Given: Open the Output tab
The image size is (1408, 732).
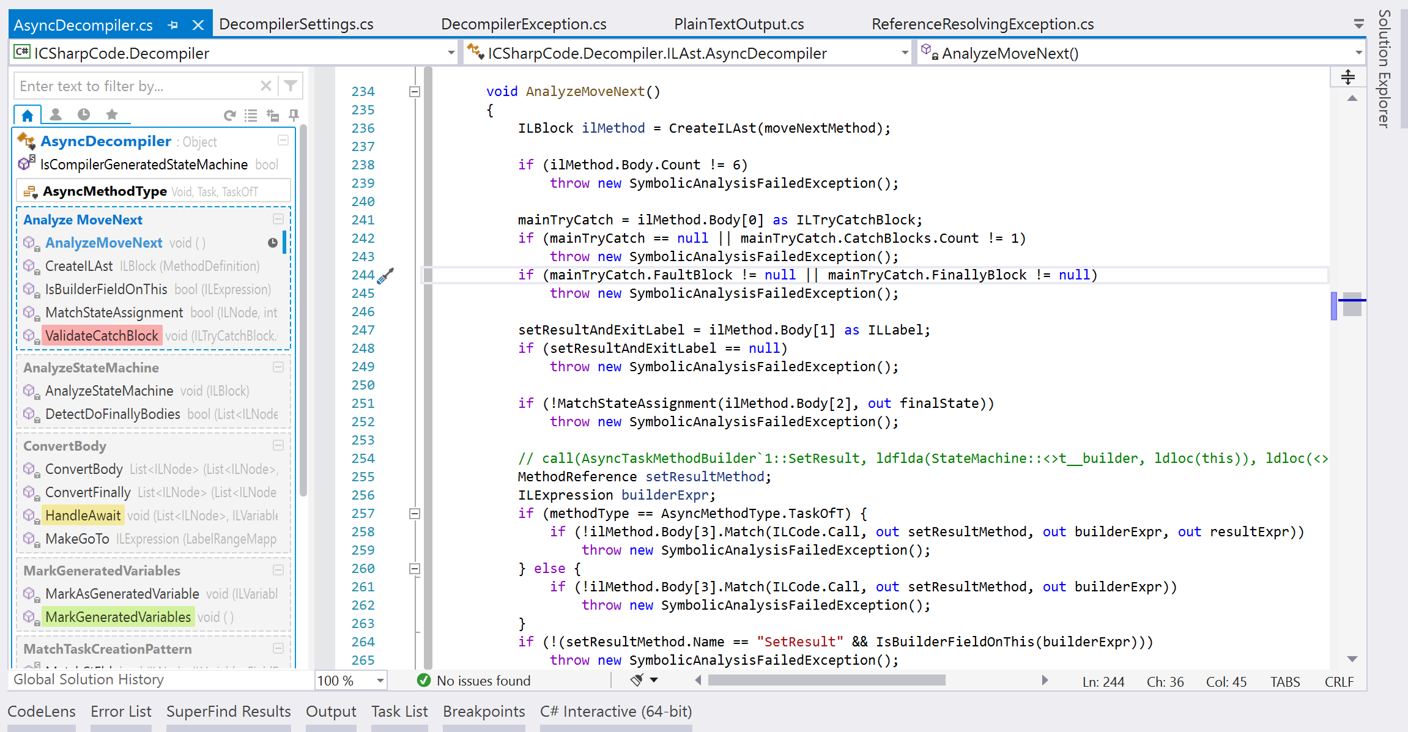Looking at the screenshot, I should pyautogui.click(x=331, y=712).
